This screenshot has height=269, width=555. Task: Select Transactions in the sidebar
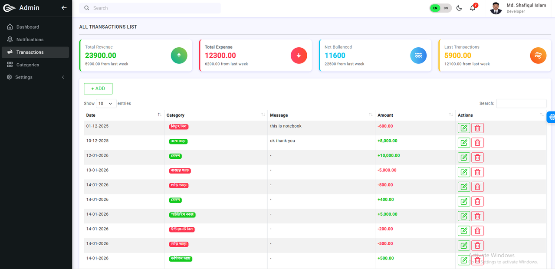(35, 52)
